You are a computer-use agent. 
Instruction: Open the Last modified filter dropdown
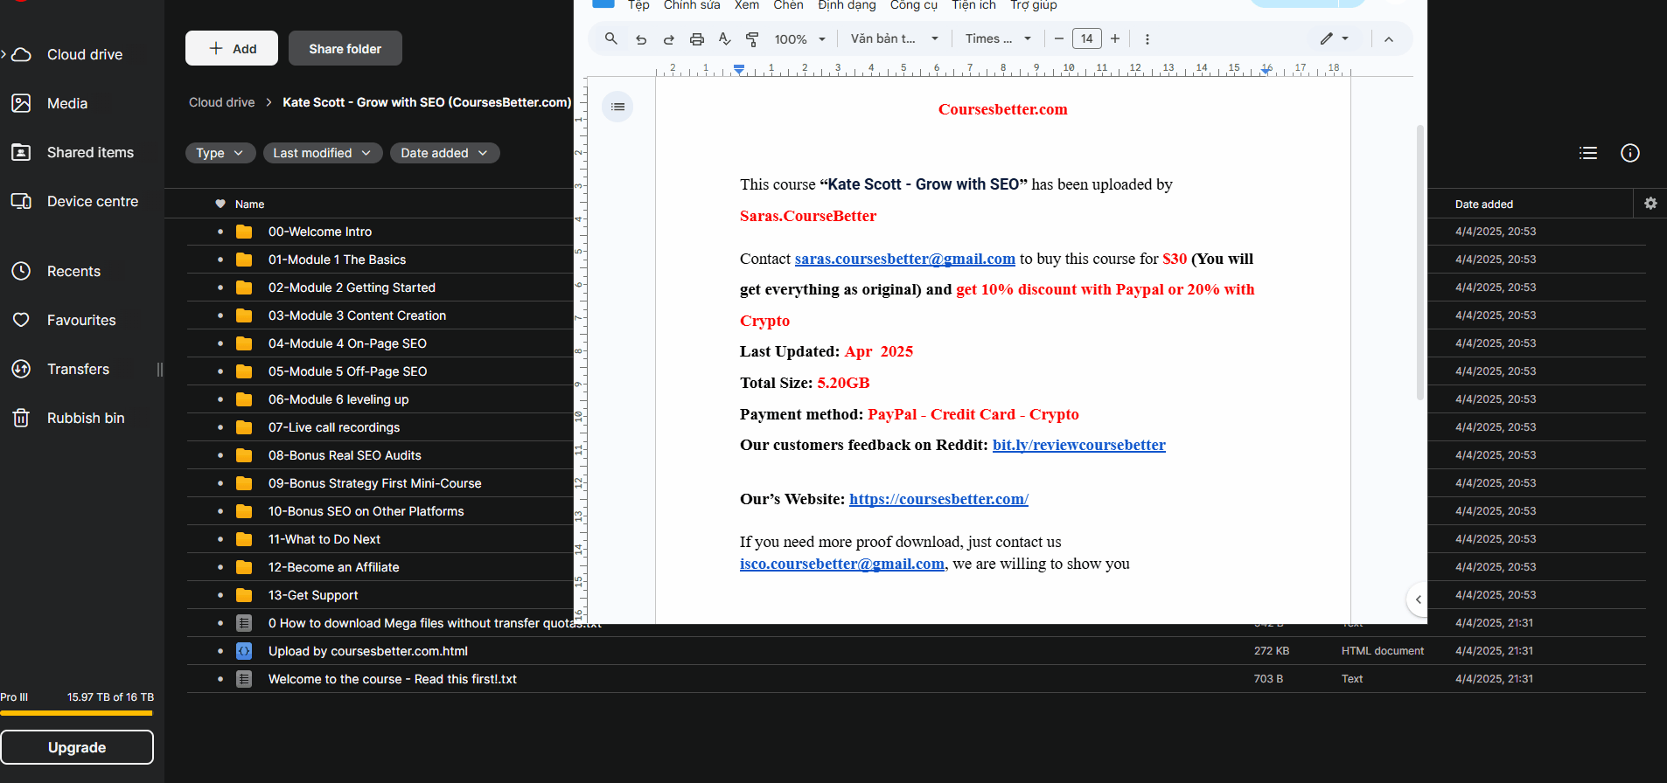pyautogui.click(x=322, y=153)
